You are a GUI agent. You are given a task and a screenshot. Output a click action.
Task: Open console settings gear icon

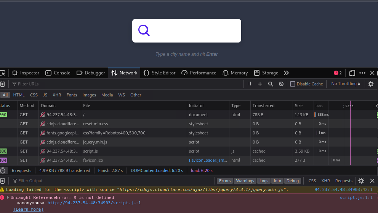pyautogui.click(x=361, y=181)
